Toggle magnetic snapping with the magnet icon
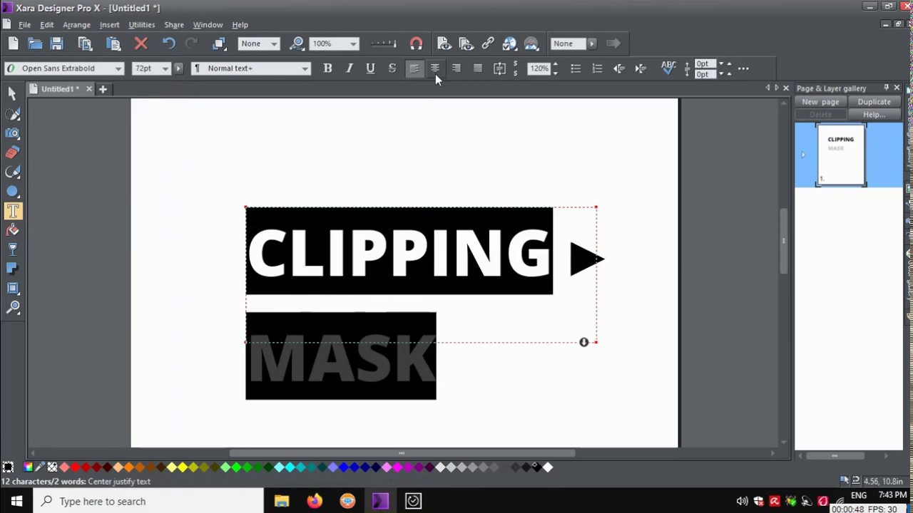 (x=416, y=43)
